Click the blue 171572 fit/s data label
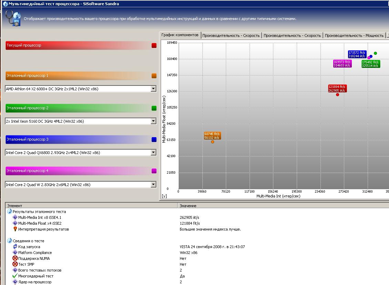Screen dimensions: 389x285 (x=357, y=54)
